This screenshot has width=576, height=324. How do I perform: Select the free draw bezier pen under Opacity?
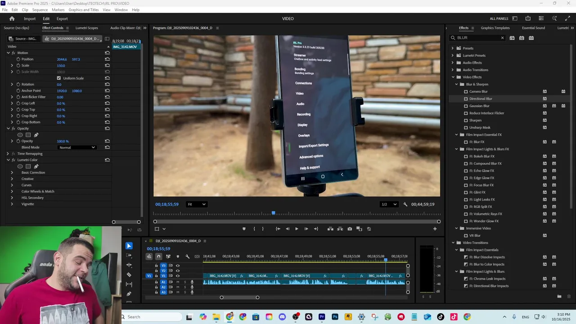36,135
